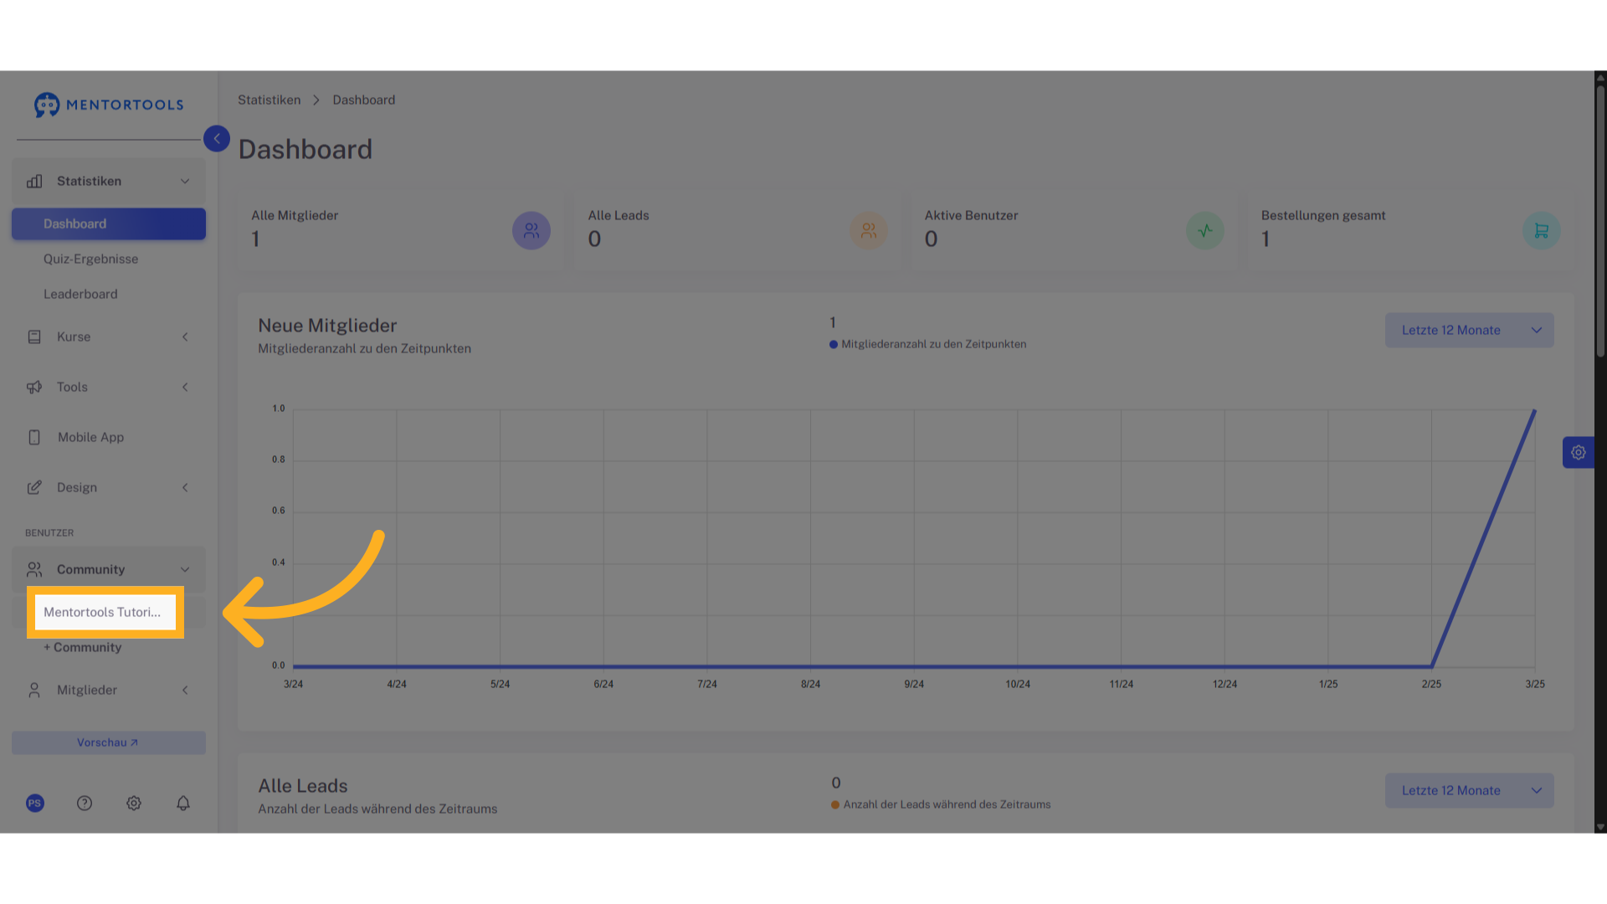Click + Community to add a community

pos(83,648)
